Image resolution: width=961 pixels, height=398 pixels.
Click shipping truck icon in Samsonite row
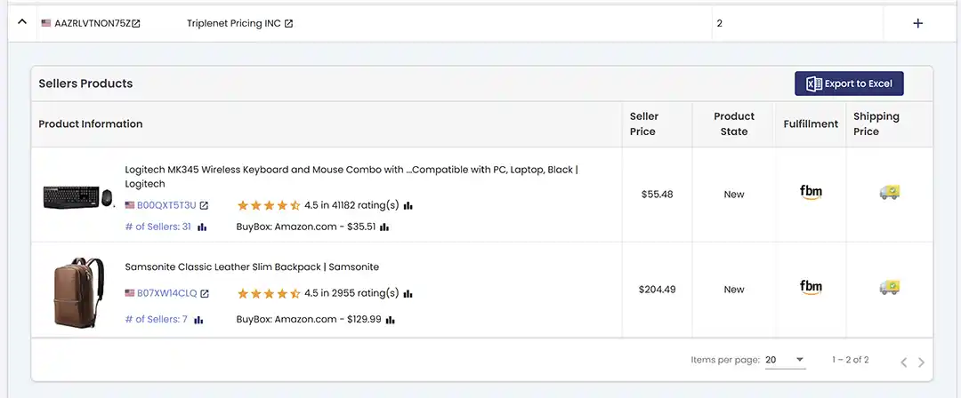[889, 287]
